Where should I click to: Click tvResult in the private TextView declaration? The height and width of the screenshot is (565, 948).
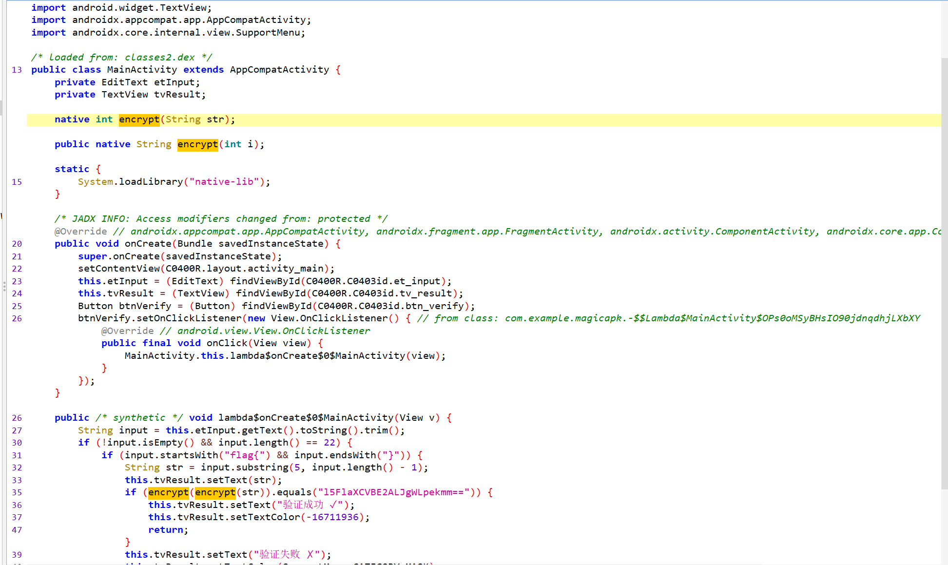(x=177, y=95)
